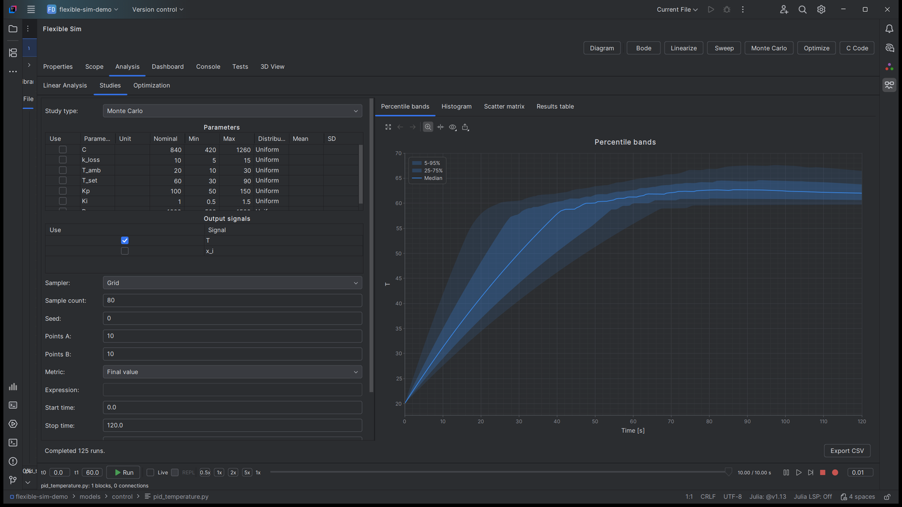The width and height of the screenshot is (902, 507).
Task: Pause the simulation playback
Action: [786, 473]
